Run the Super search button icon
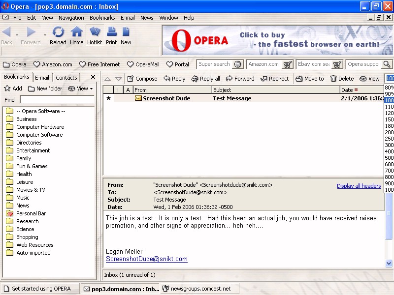394x295 pixels. (237, 64)
